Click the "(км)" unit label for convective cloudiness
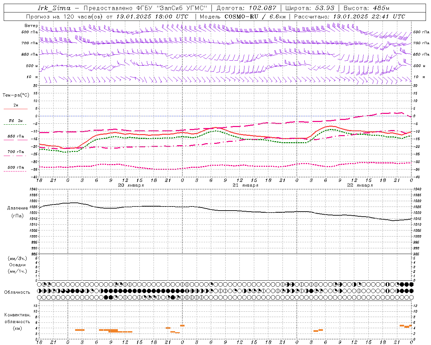The height and width of the screenshot is (345, 431). click(18, 328)
